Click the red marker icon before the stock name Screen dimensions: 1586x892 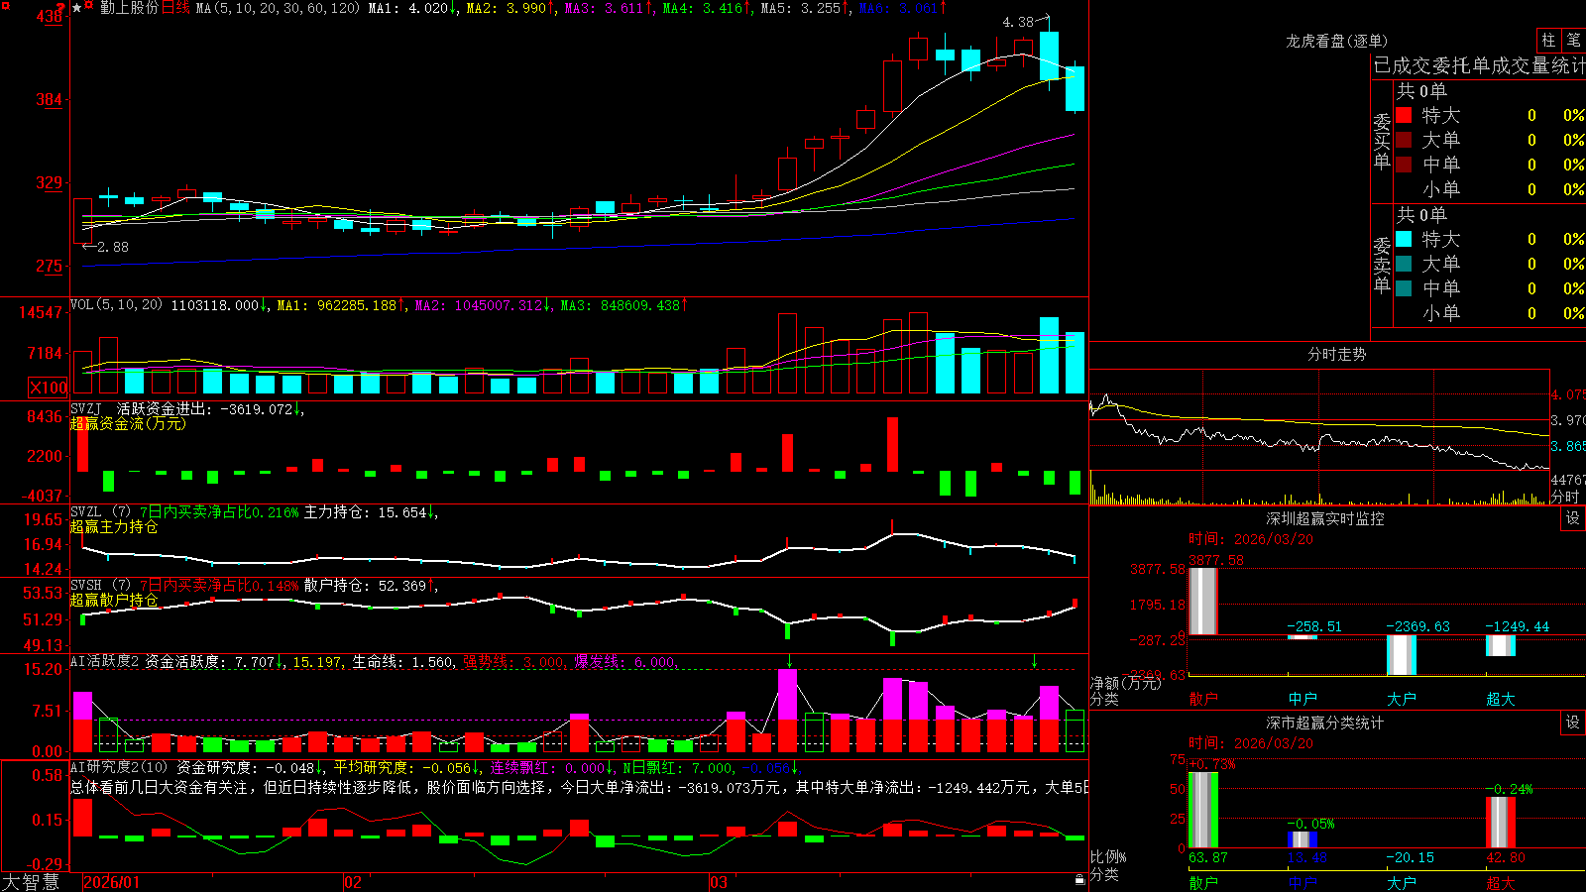point(88,5)
